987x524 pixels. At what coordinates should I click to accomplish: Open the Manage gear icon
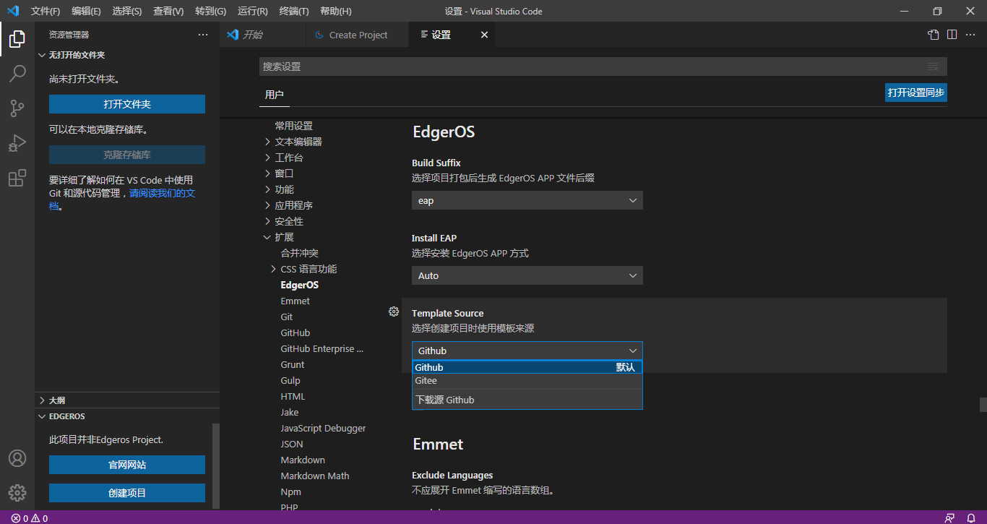click(17, 493)
